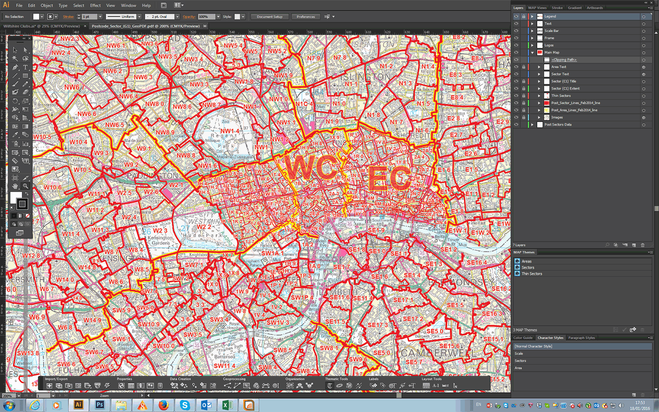Collapse the Main Map layer
The width and height of the screenshot is (659, 412).
coord(532,52)
